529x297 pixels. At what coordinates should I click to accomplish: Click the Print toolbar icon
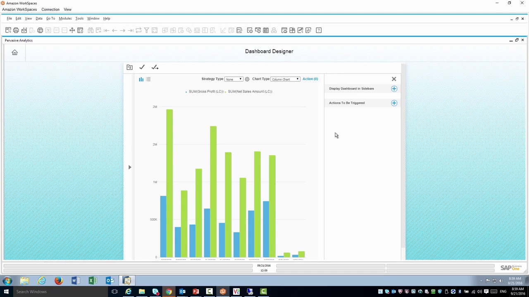tap(16, 30)
